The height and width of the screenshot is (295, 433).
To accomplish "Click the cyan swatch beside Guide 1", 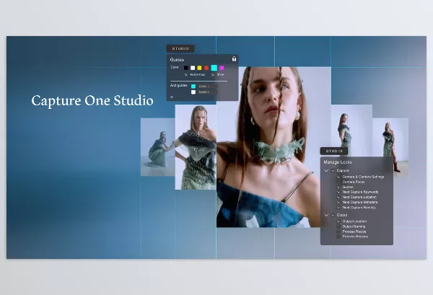I will pos(193,86).
